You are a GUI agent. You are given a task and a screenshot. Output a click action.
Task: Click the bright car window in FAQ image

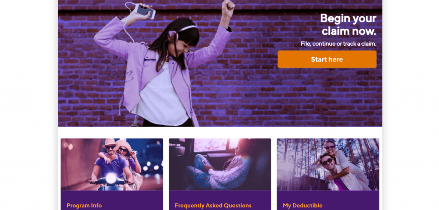[213, 145]
